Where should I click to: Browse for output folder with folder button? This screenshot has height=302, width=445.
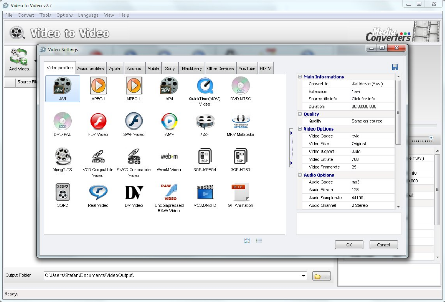point(322,276)
